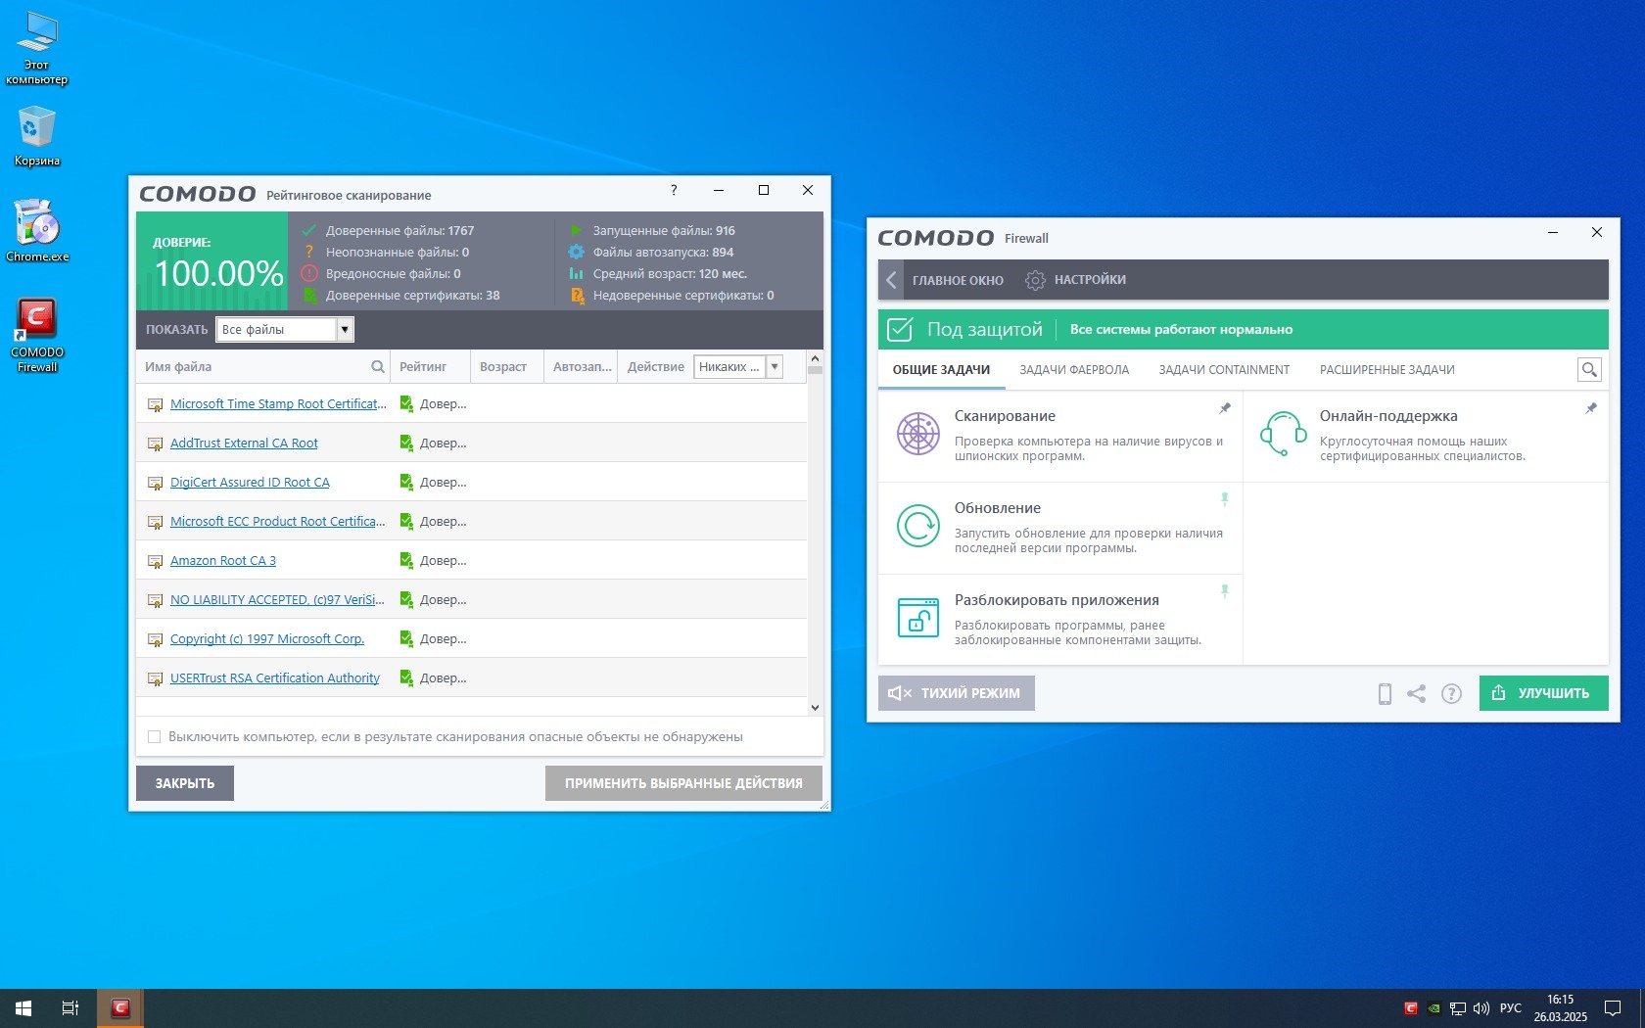The height and width of the screenshot is (1028, 1645).
Task: Click the mobile phone icon in Firewall footer
Action: coord(1385,693)
